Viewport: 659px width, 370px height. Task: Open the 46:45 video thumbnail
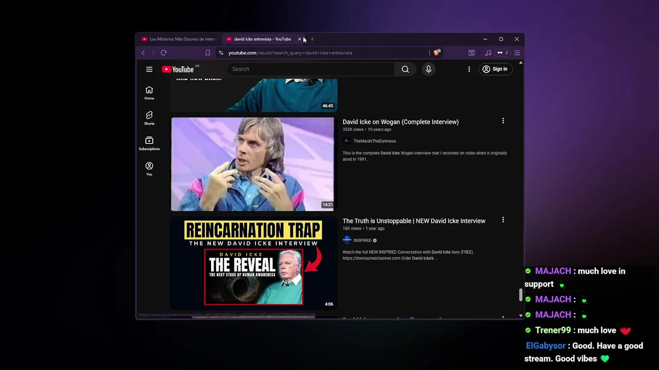tap(253, 95)
